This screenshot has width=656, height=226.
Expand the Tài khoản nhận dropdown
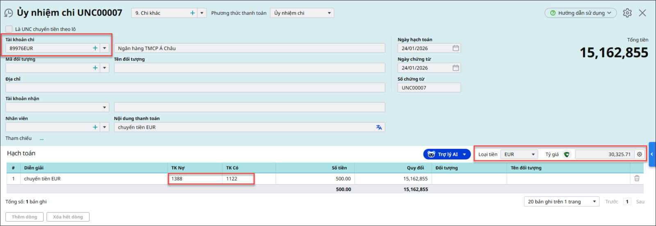[x=105, y=107]
